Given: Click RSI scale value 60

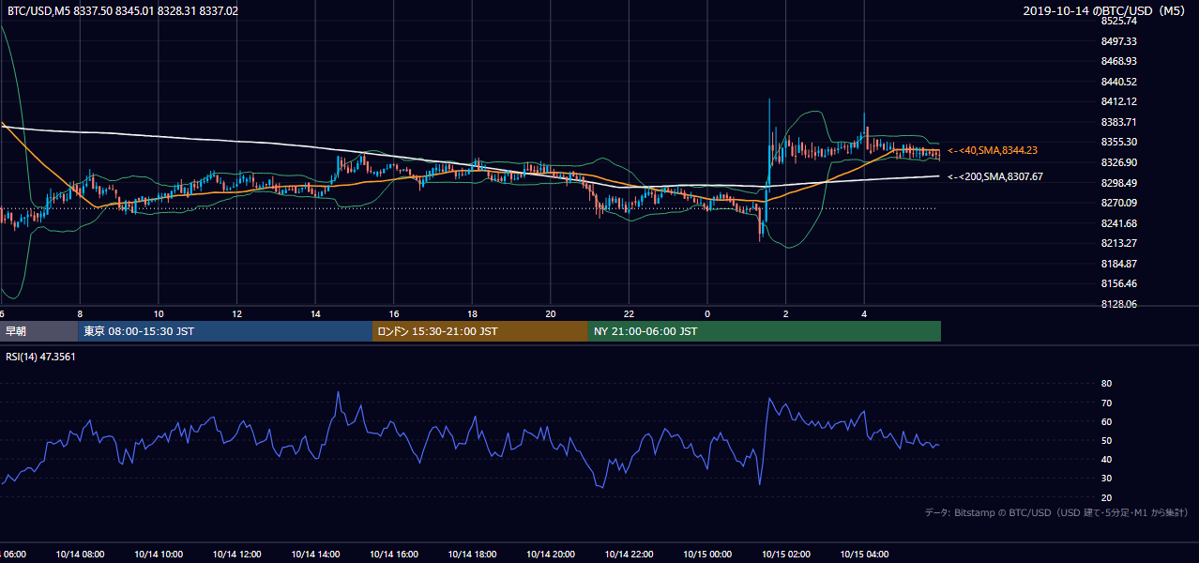Looking at the screenshot, I should [x=1107, y=421].
